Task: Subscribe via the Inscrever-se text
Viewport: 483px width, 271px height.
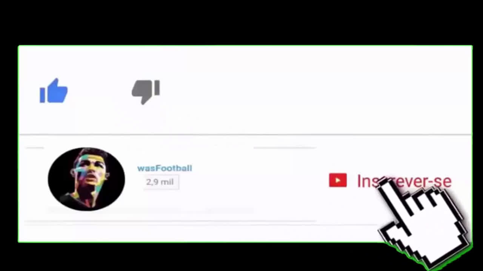Action: 404,181
